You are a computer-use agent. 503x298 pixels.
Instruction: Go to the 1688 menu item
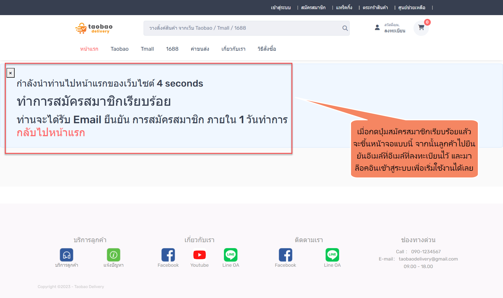[172, 49]
